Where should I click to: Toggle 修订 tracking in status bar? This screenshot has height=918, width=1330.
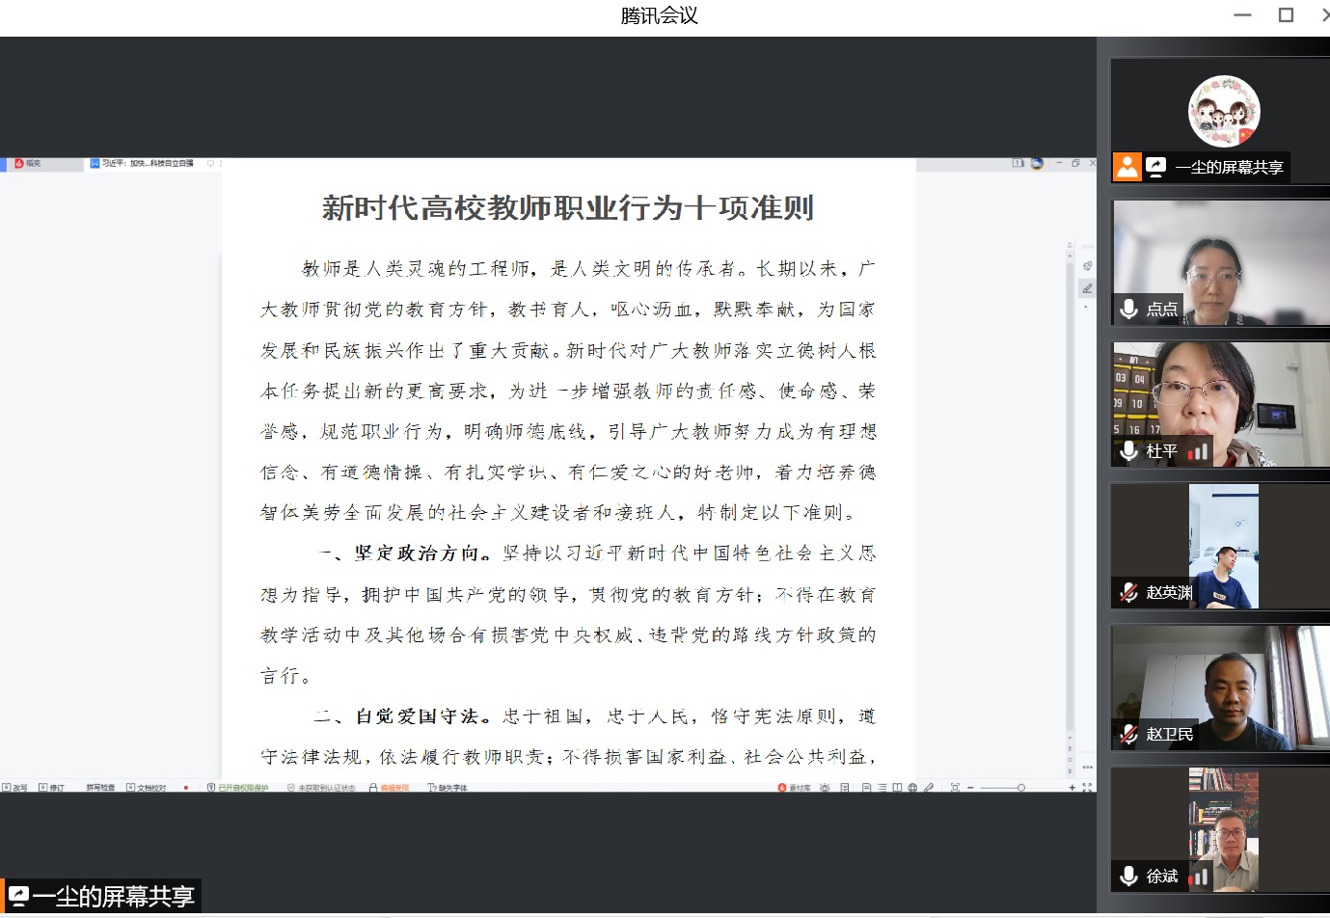tap(52, 788)
